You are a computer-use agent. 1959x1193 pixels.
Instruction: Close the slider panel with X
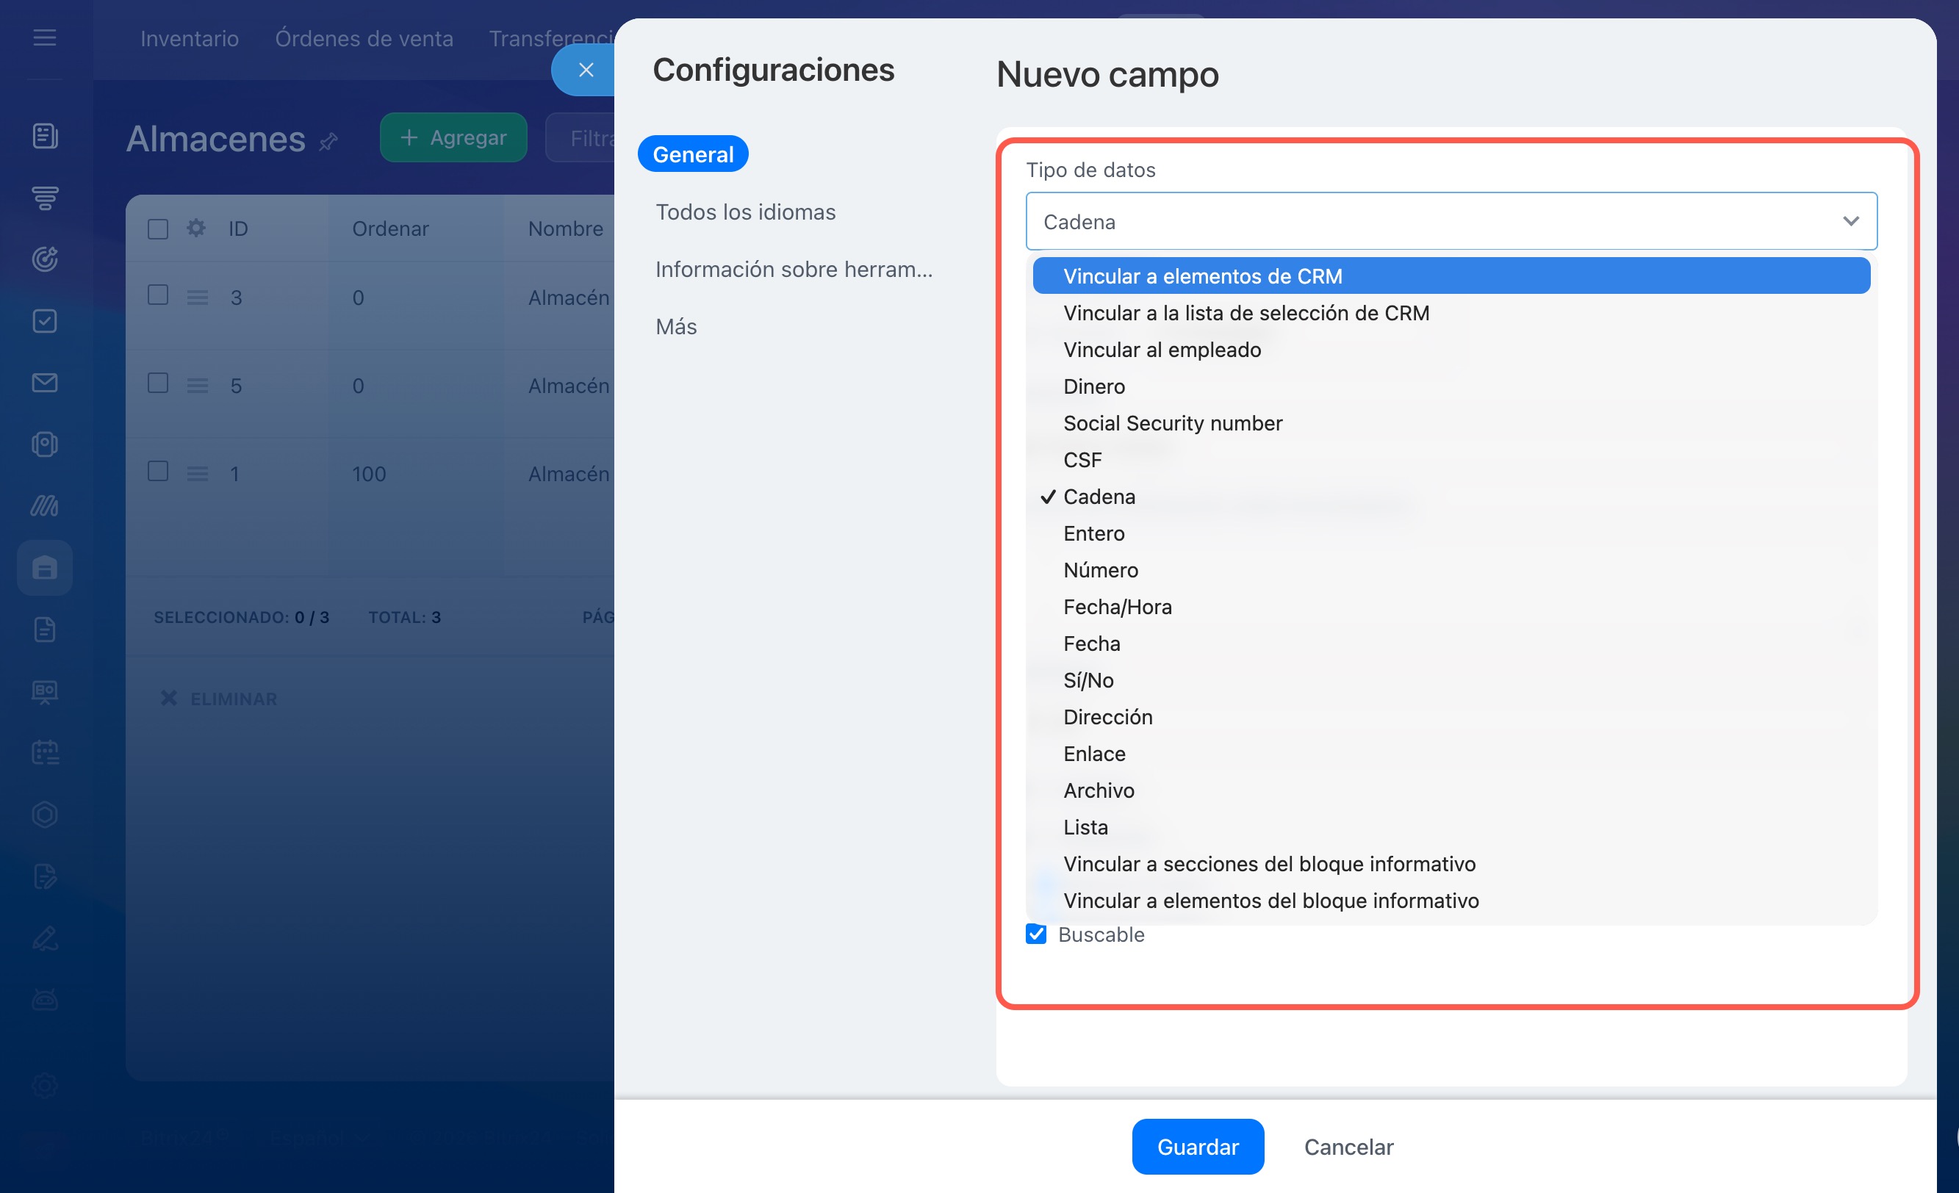point(586,70)
